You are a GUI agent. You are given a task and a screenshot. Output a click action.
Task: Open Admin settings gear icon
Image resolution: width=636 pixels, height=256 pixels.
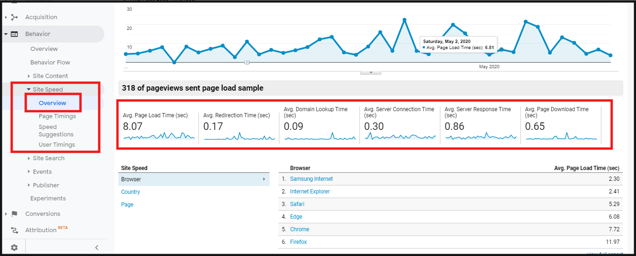(15, 247)
